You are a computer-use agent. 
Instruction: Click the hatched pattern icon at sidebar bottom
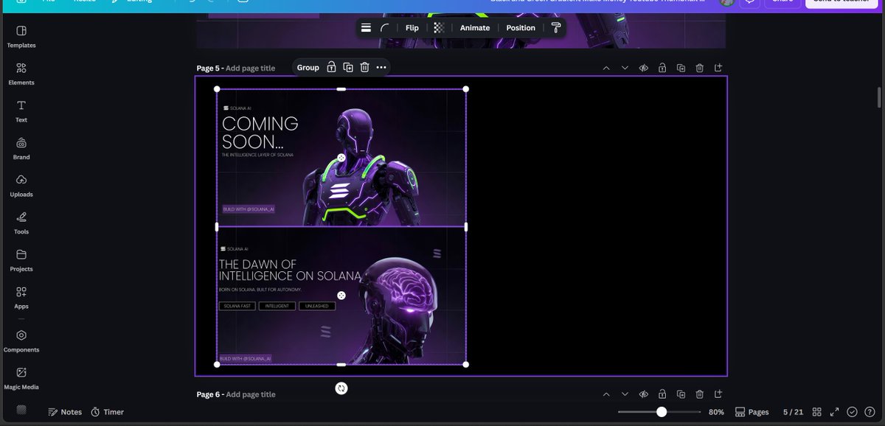[21, 410]
